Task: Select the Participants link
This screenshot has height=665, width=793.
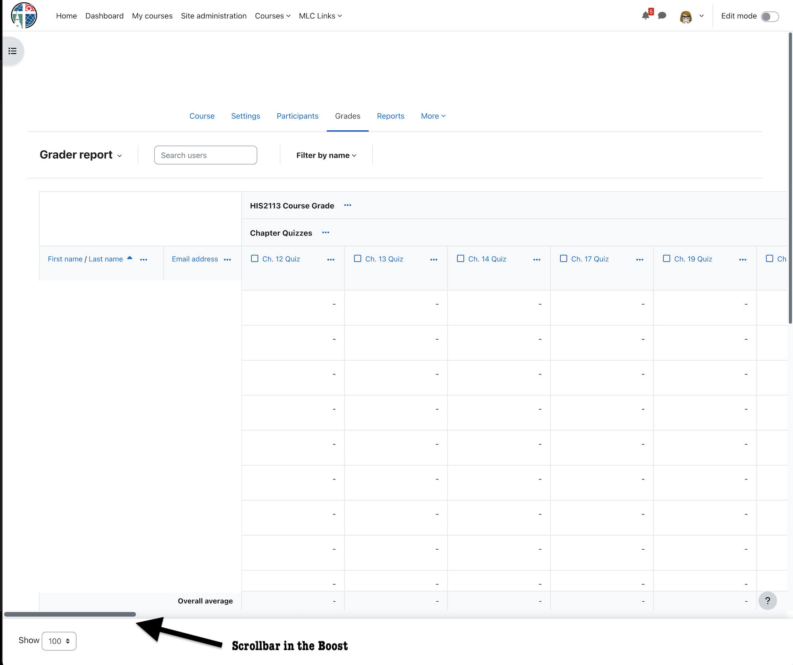Action: point(297,116)
